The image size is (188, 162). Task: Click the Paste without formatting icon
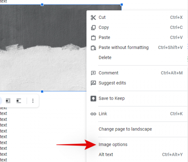[93, 48]
